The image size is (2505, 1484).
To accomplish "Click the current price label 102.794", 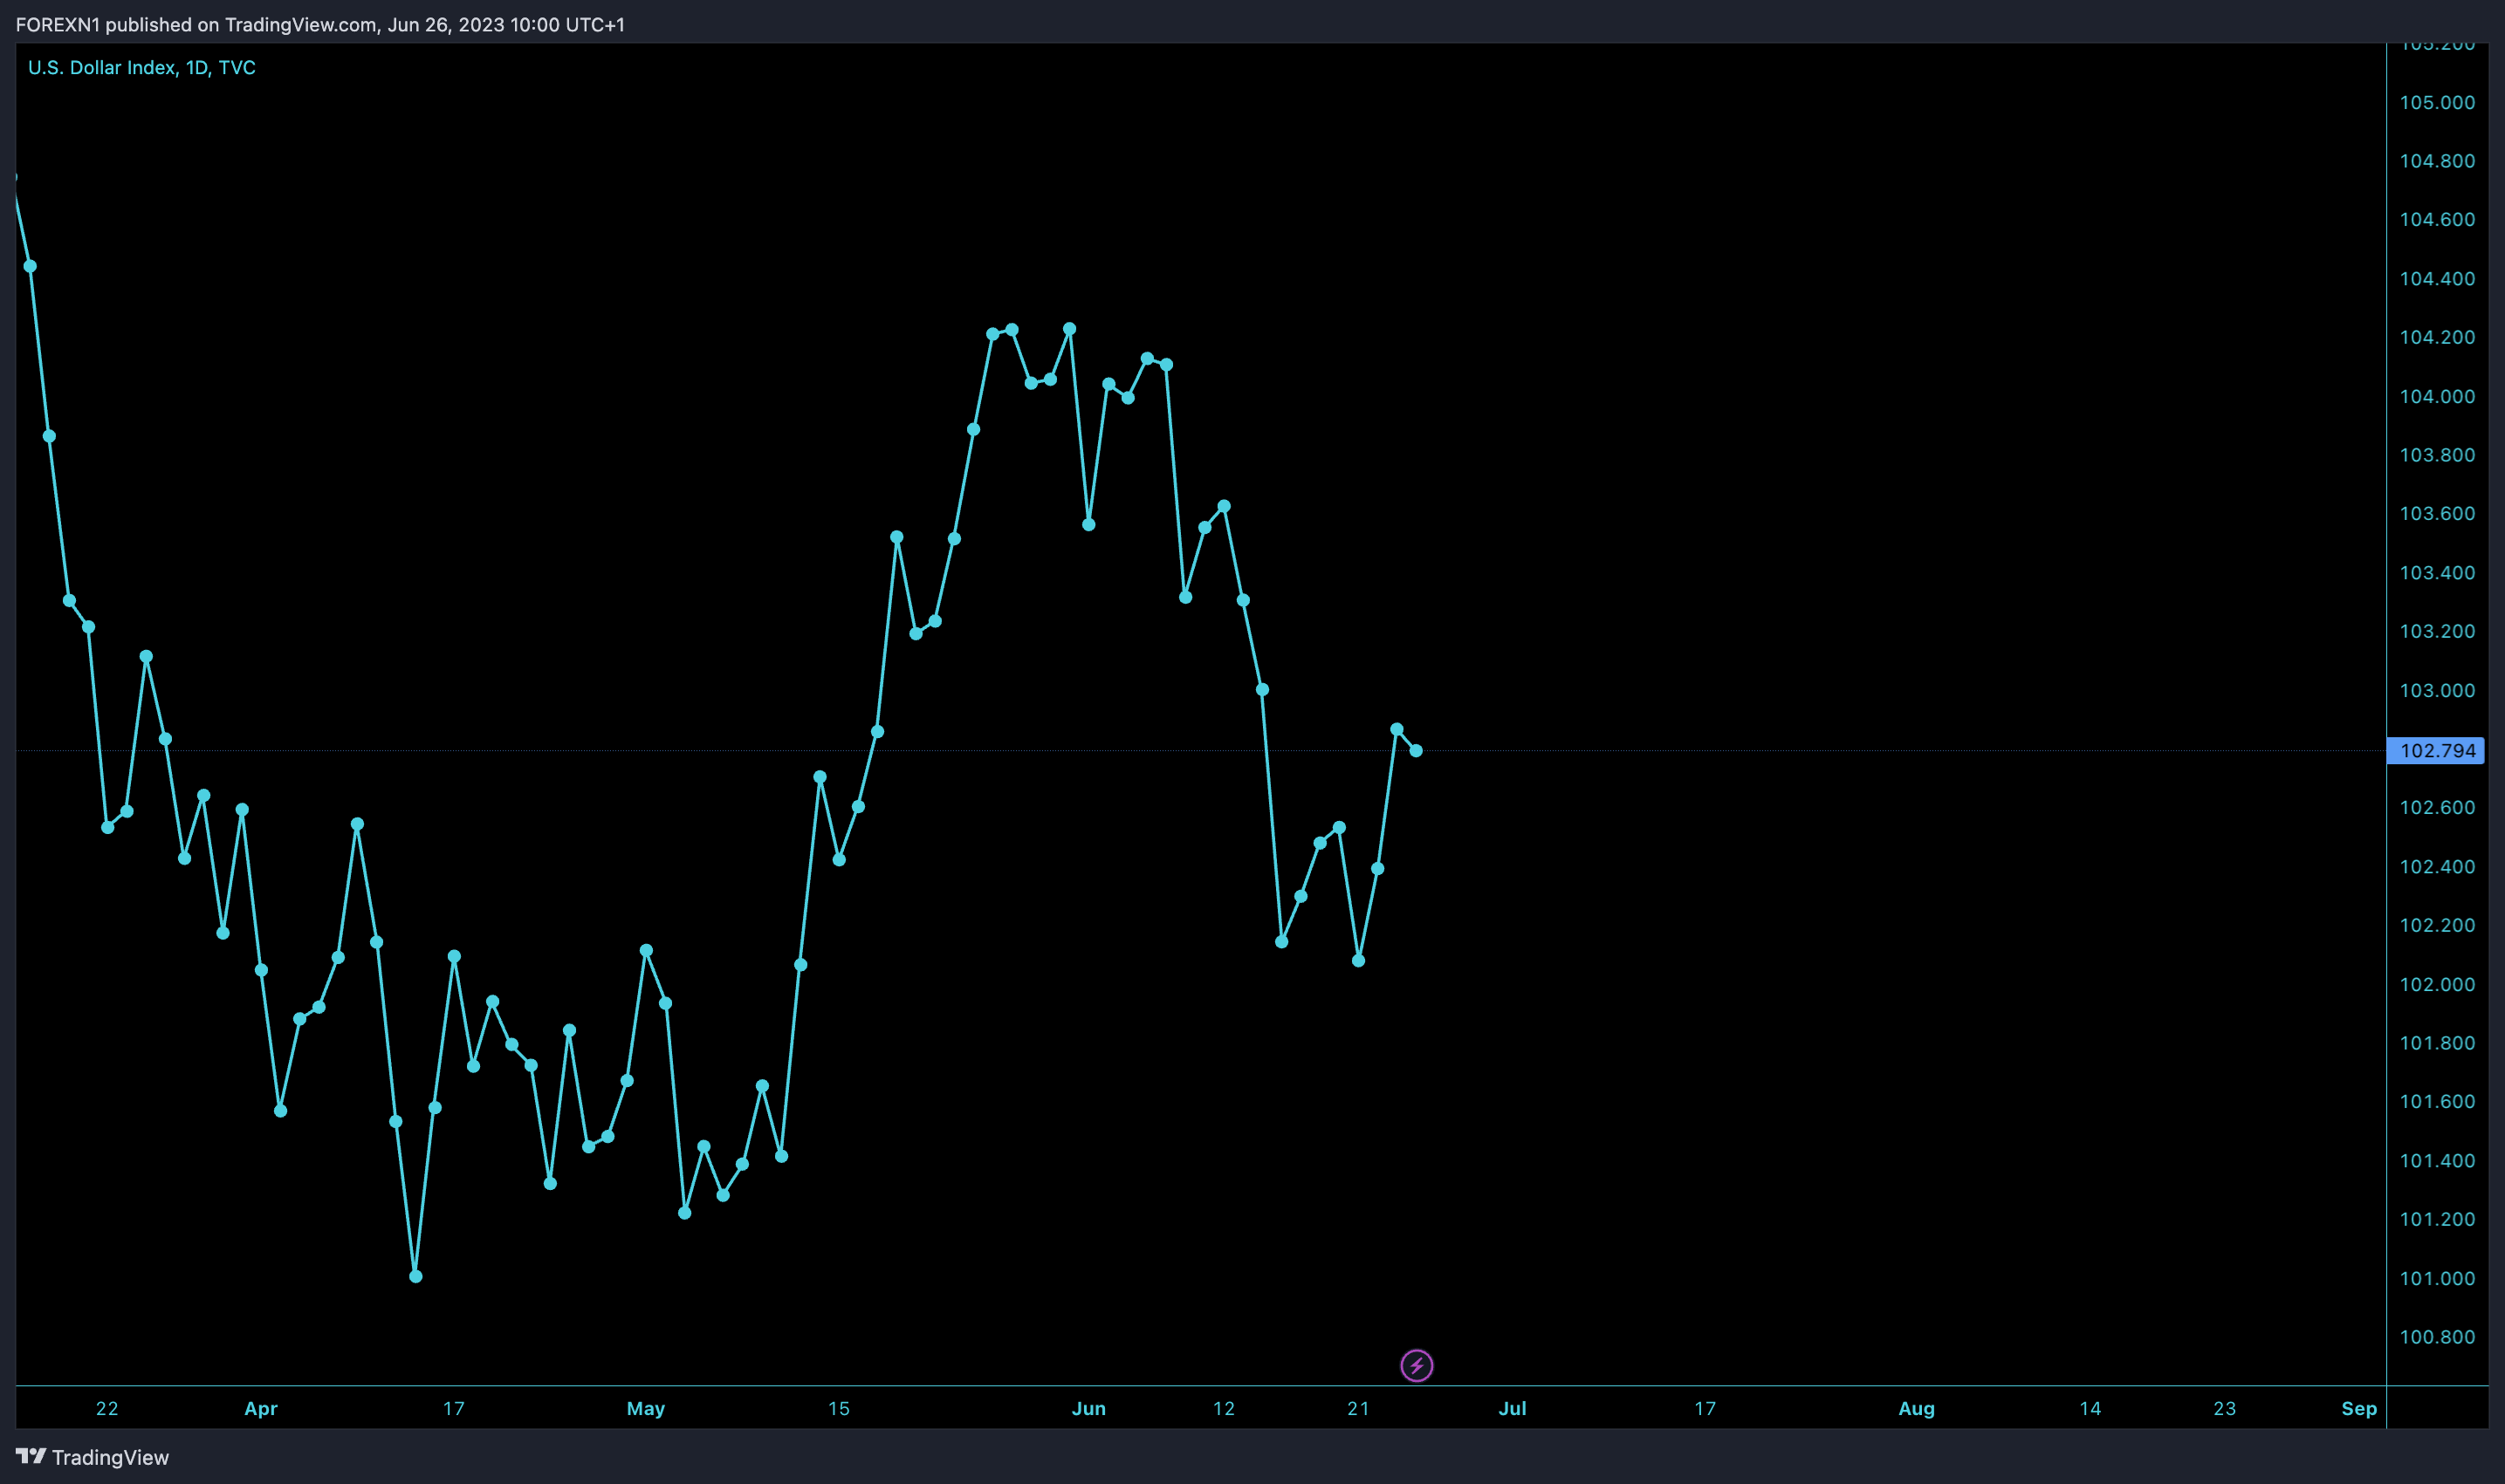I will 2436,750.
